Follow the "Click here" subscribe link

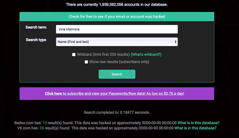(53, 93)
